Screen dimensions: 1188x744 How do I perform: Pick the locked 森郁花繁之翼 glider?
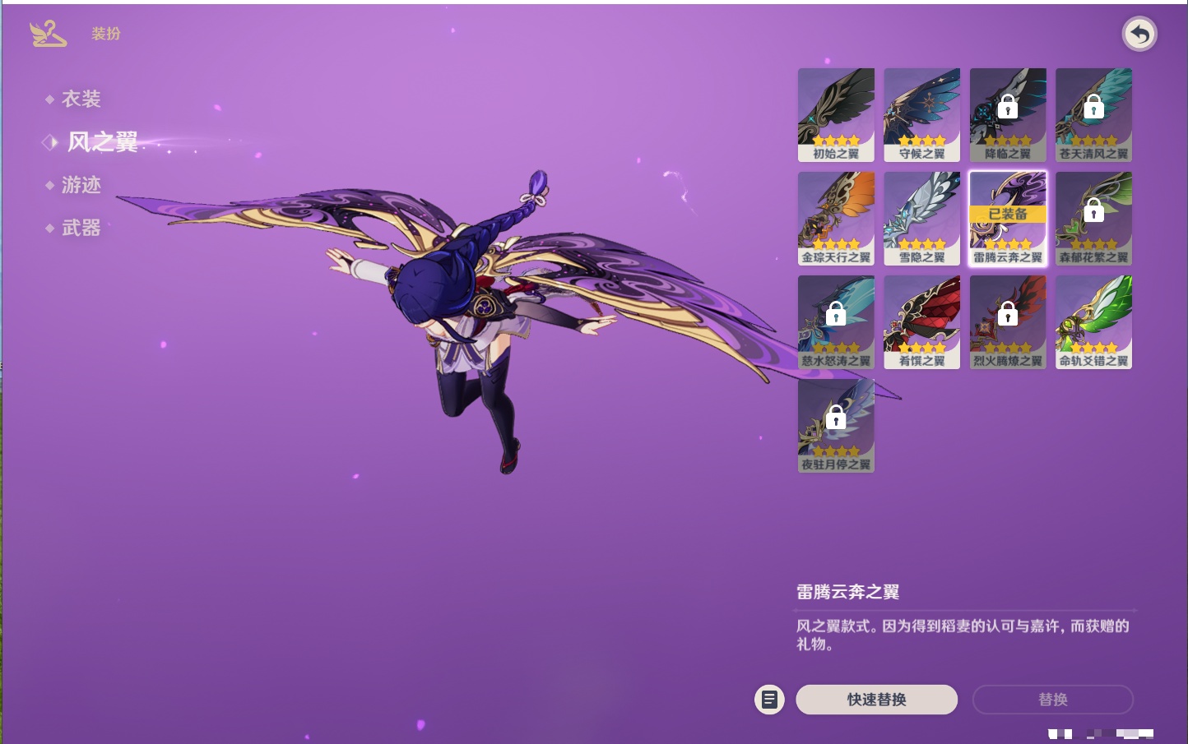click(x=1093, y=219)
